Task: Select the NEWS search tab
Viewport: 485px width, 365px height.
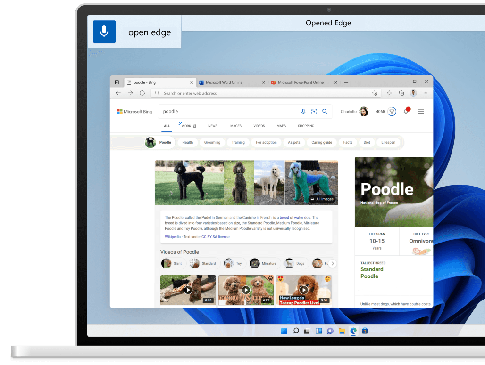Action: (x=213, y=126)
